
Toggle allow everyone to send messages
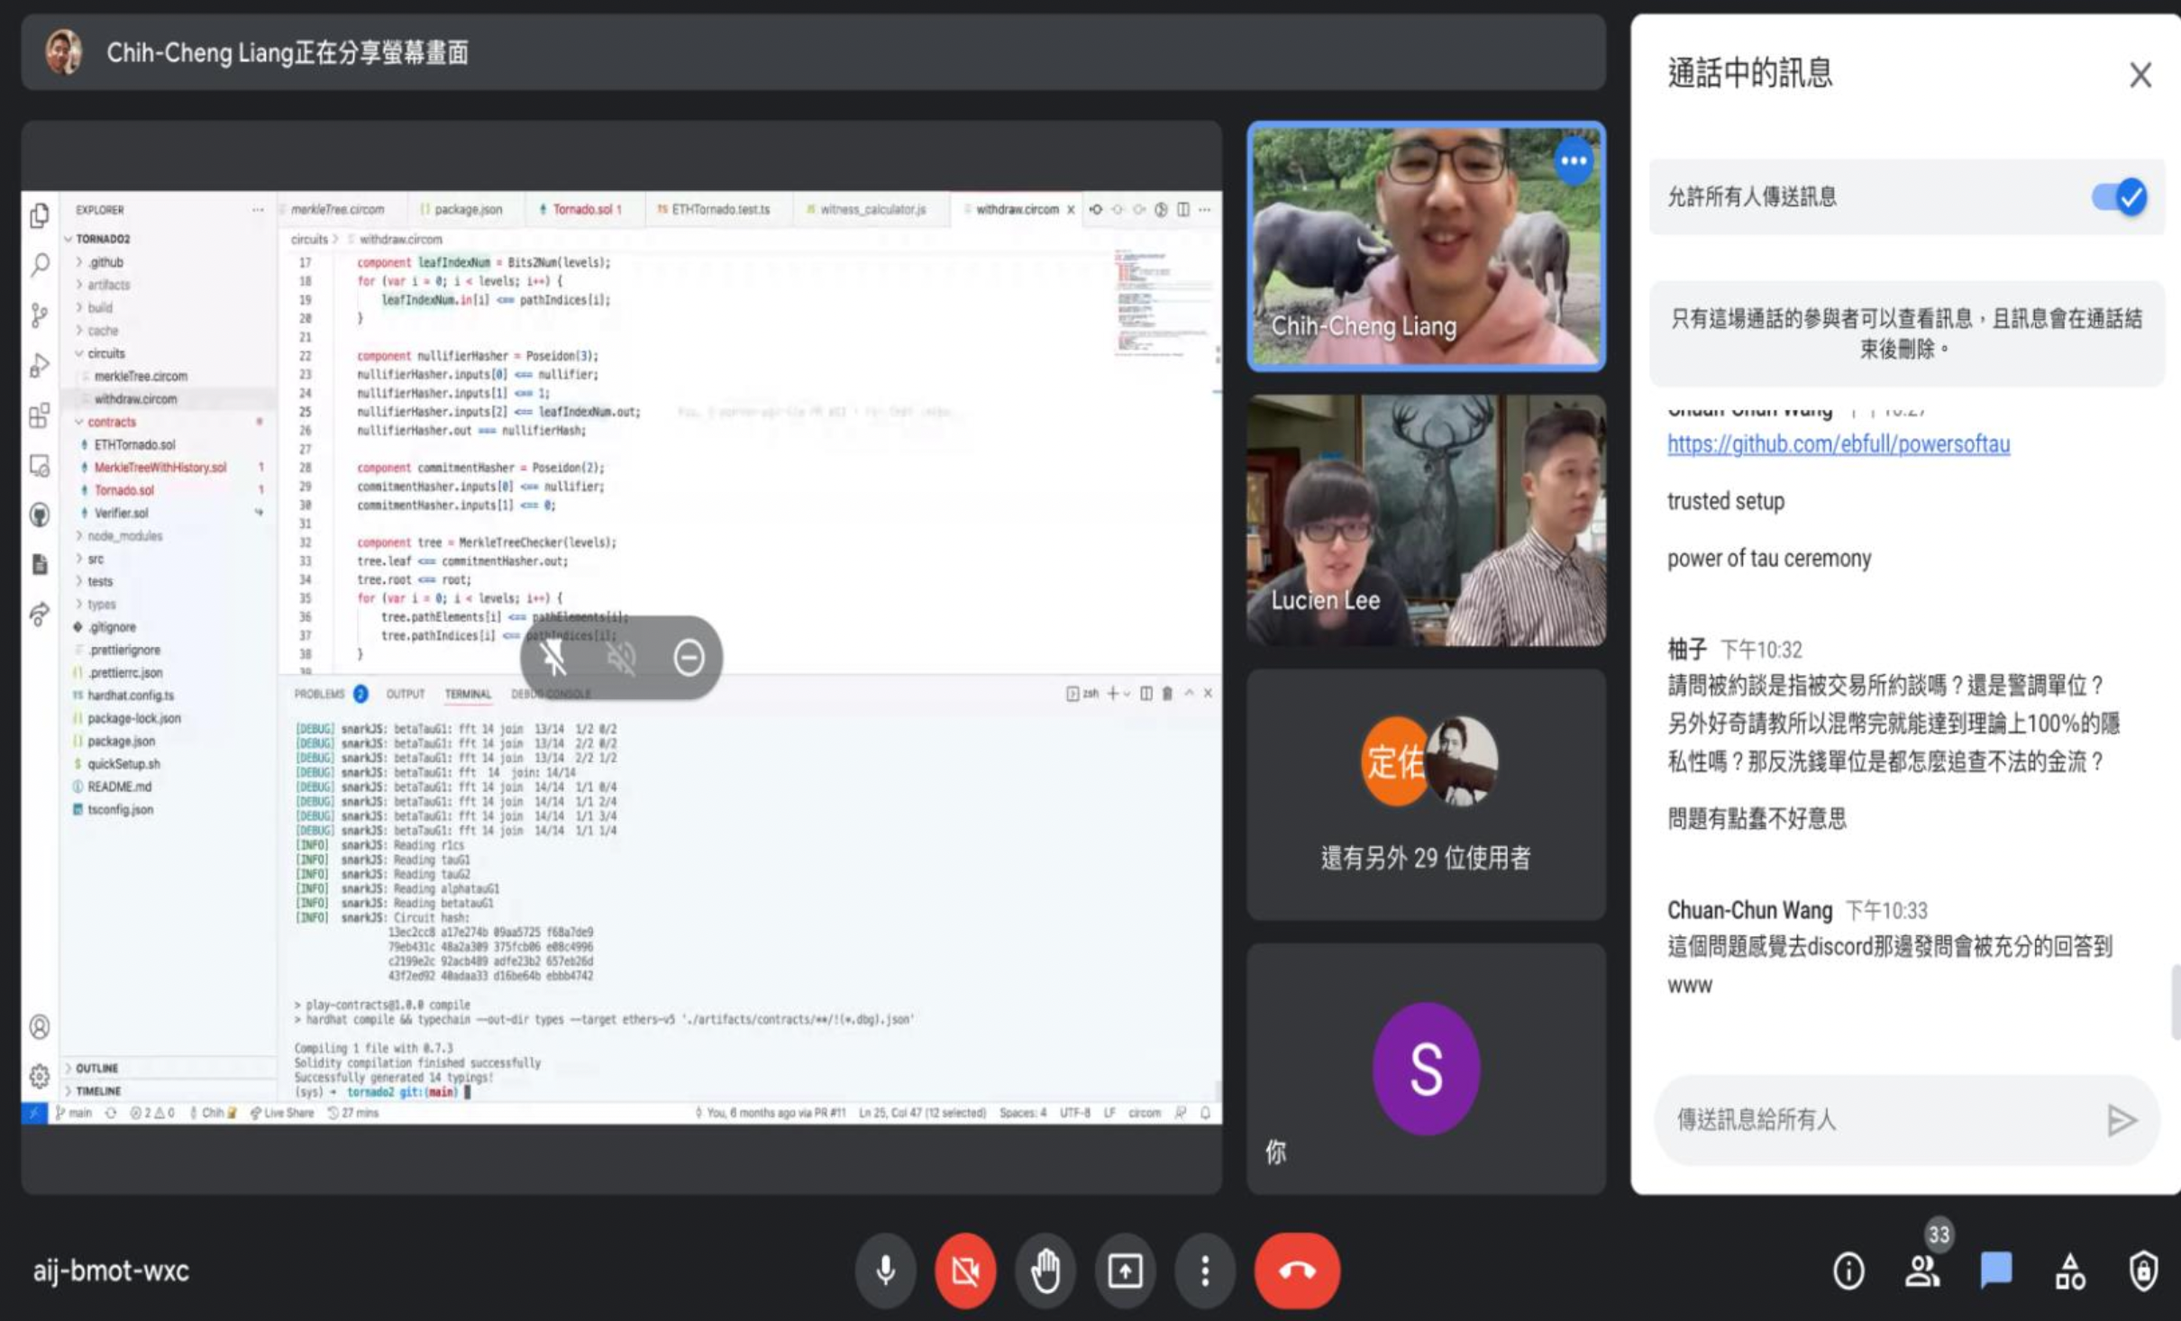tap(2119, 196)
